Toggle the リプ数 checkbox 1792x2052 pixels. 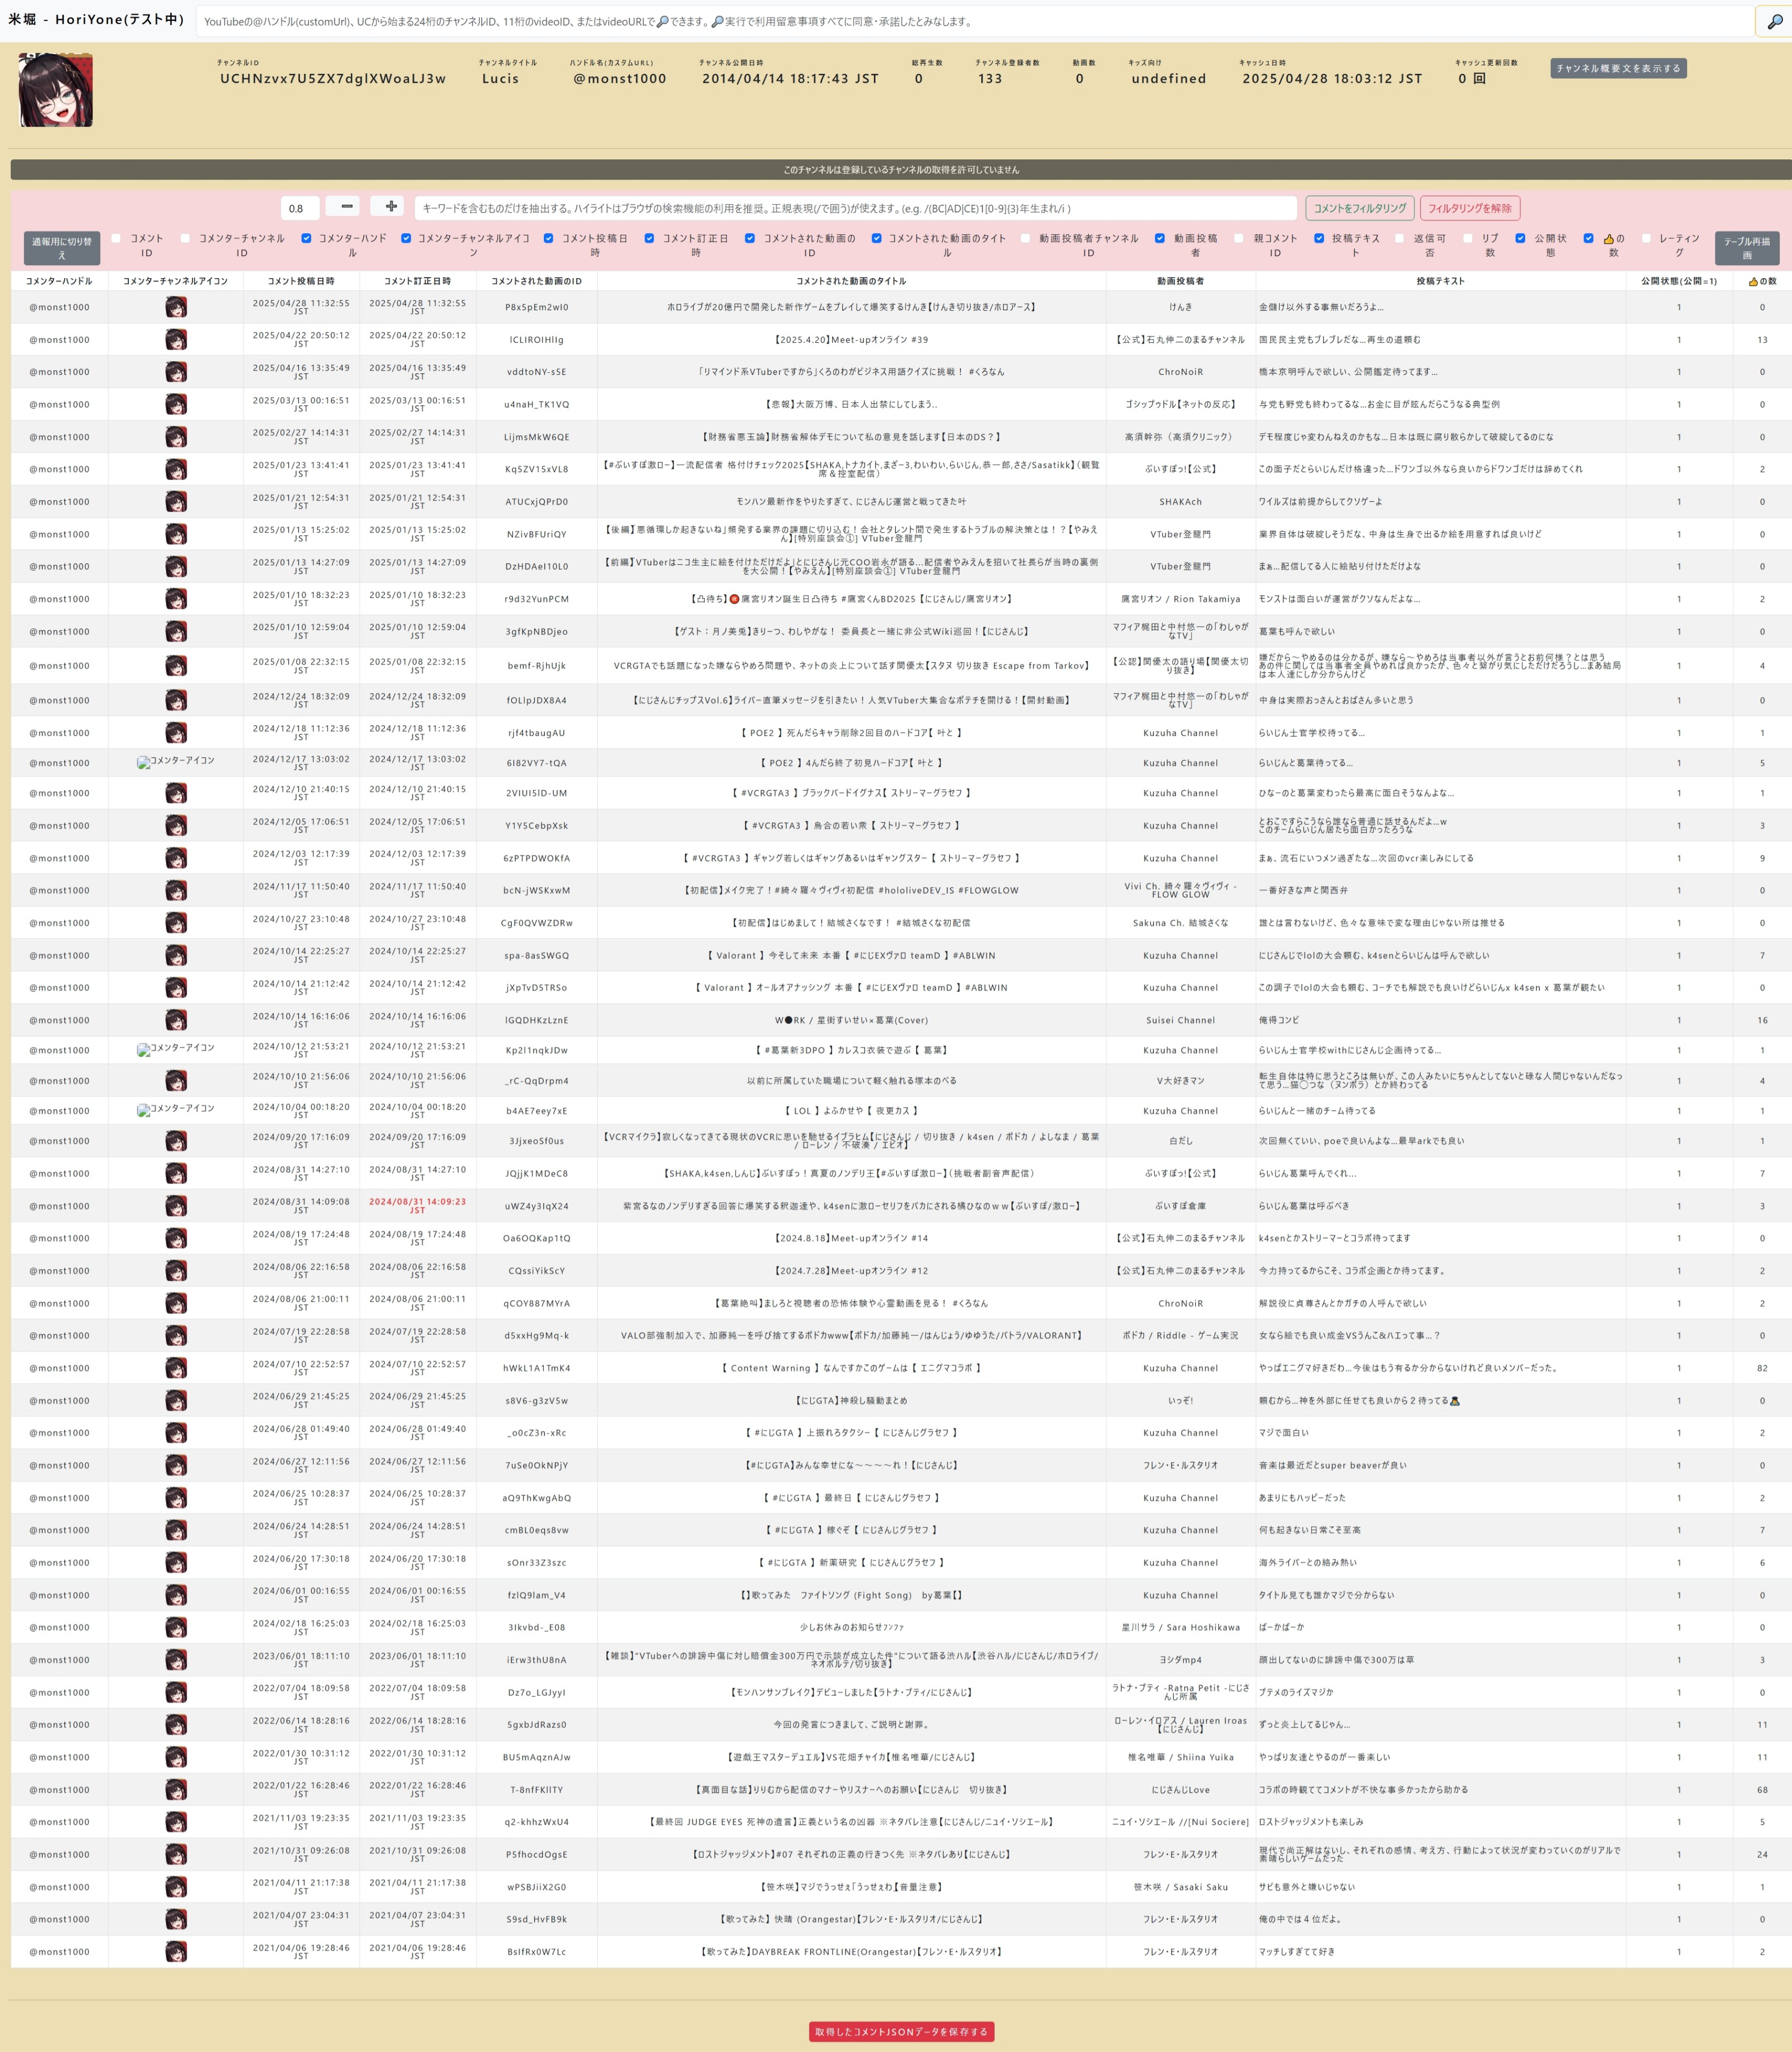[x=1468, y=238]
